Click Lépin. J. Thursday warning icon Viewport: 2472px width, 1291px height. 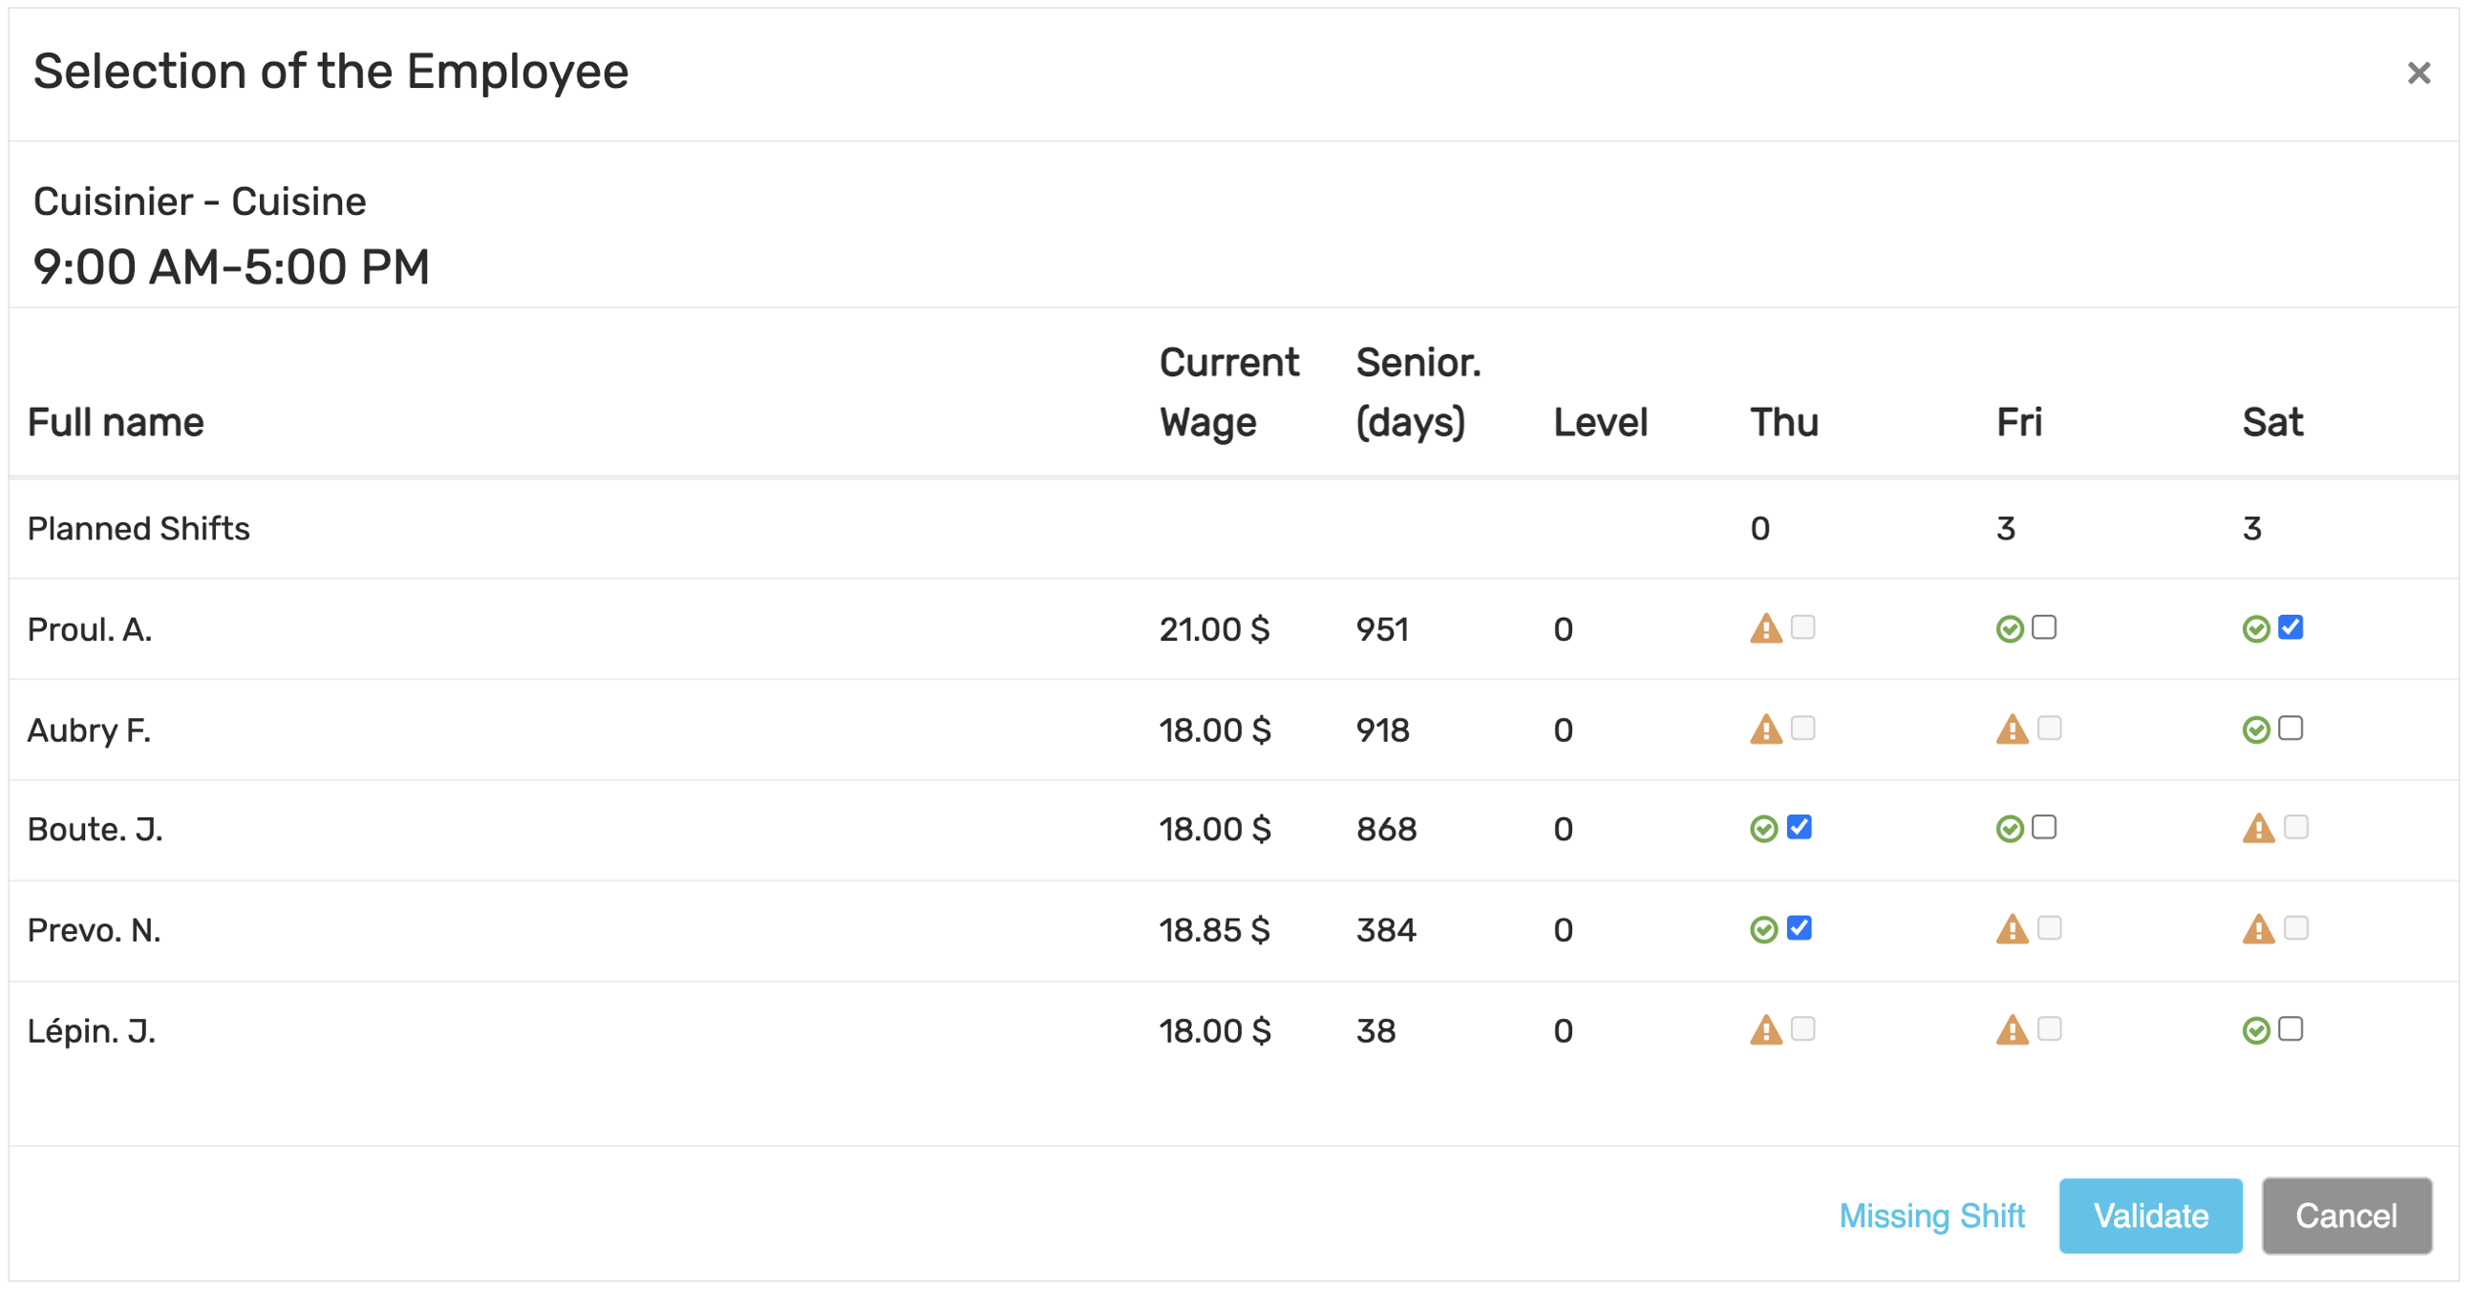(x=1765, y=1030)
